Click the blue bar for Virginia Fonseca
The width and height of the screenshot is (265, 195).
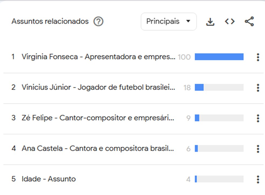pyautogui.click(x=219, y=57)
